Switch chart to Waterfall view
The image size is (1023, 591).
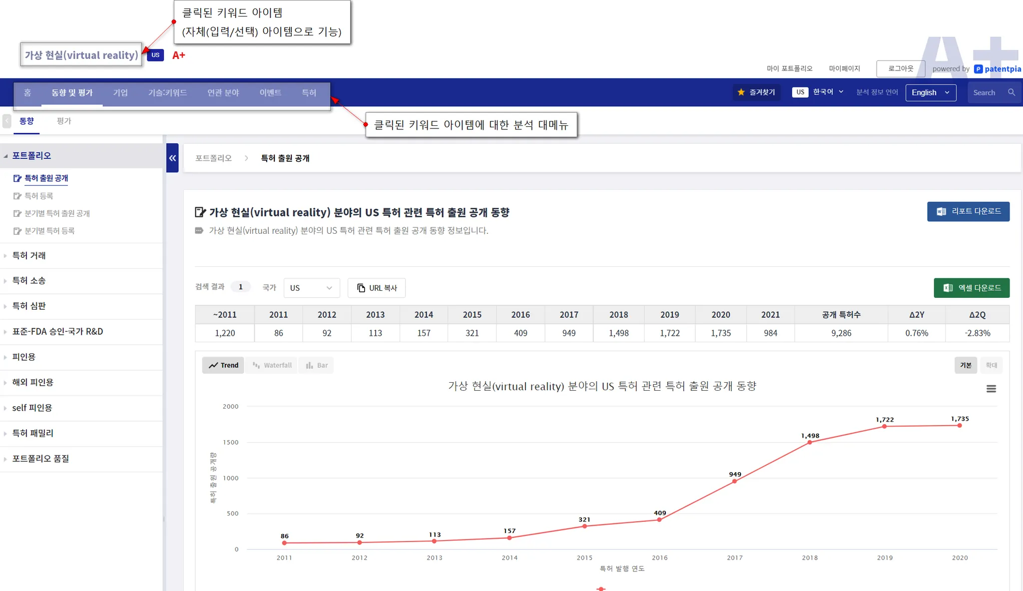point(272,365)
